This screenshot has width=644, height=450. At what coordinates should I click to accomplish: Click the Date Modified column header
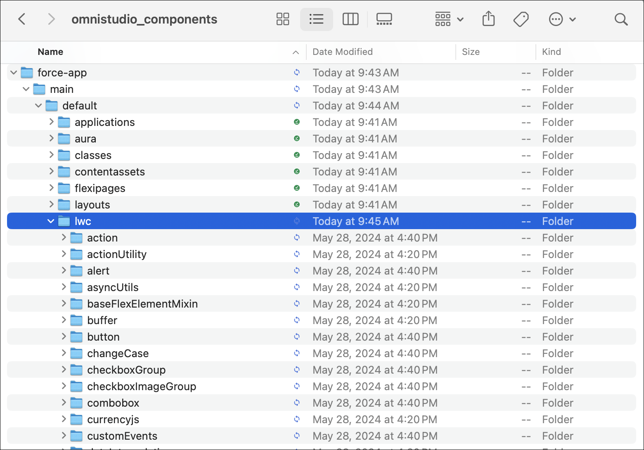[343, 52]
